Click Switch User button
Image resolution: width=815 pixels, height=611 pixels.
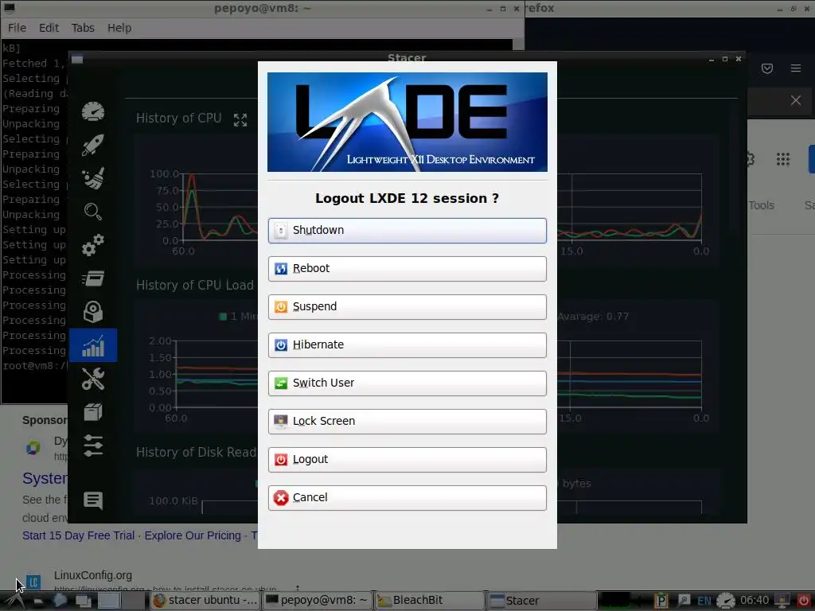click(407, 383)
